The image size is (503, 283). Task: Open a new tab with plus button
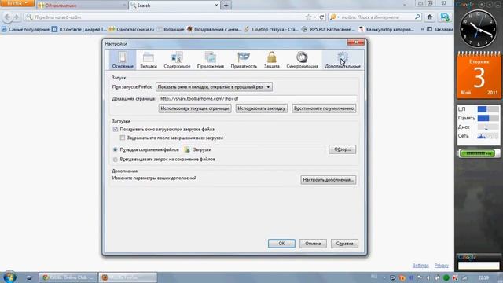pyautogui.click(x=226, y=6)
